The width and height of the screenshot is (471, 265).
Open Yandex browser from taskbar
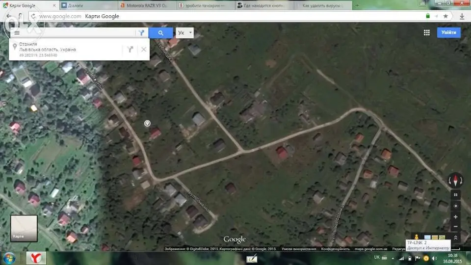[x=36, y=258]
